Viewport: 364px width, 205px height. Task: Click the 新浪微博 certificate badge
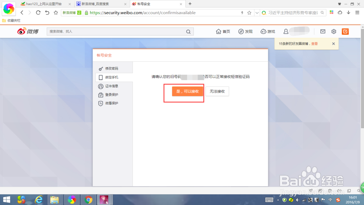click(72, 13)
